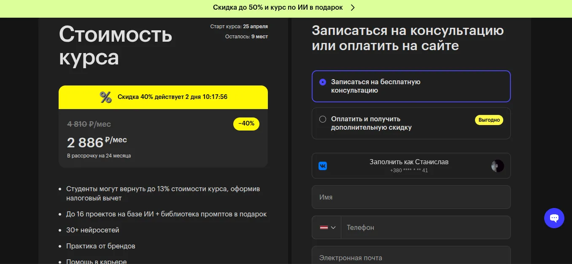The image size is (572, 264).
Task: Click the tax deduction 13% bullet text
Action: click(x=163, y=193)
